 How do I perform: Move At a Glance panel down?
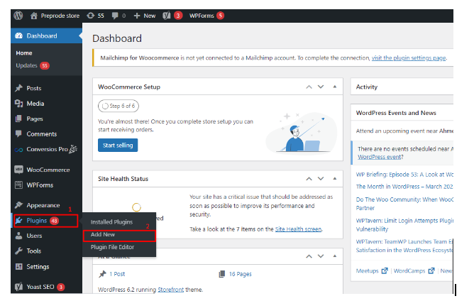(321, 256)
